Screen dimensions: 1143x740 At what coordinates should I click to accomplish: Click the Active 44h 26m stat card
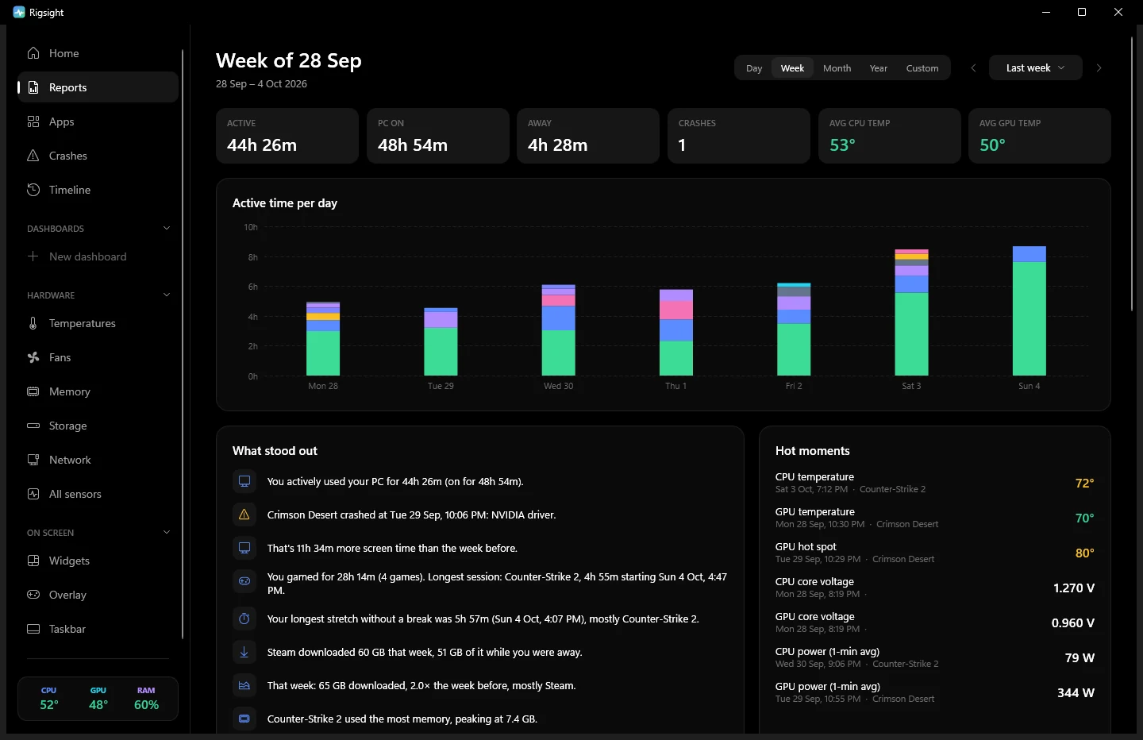(x=287, y=136)
